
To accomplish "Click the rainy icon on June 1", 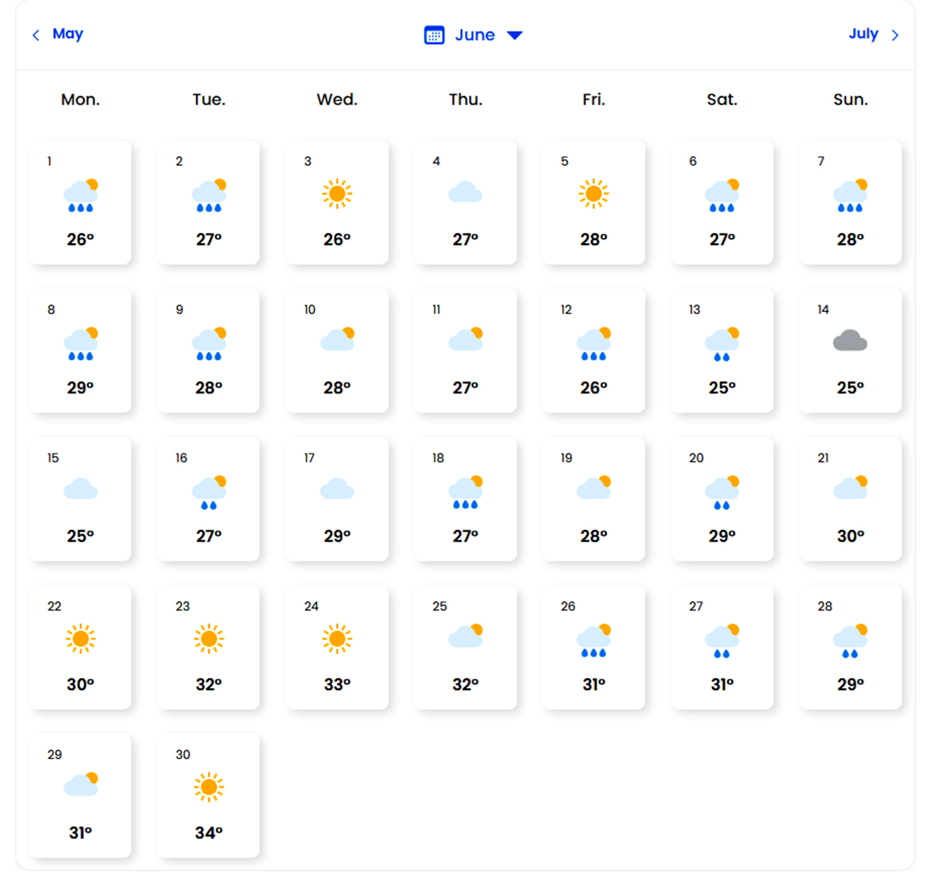I will point(80,195).
